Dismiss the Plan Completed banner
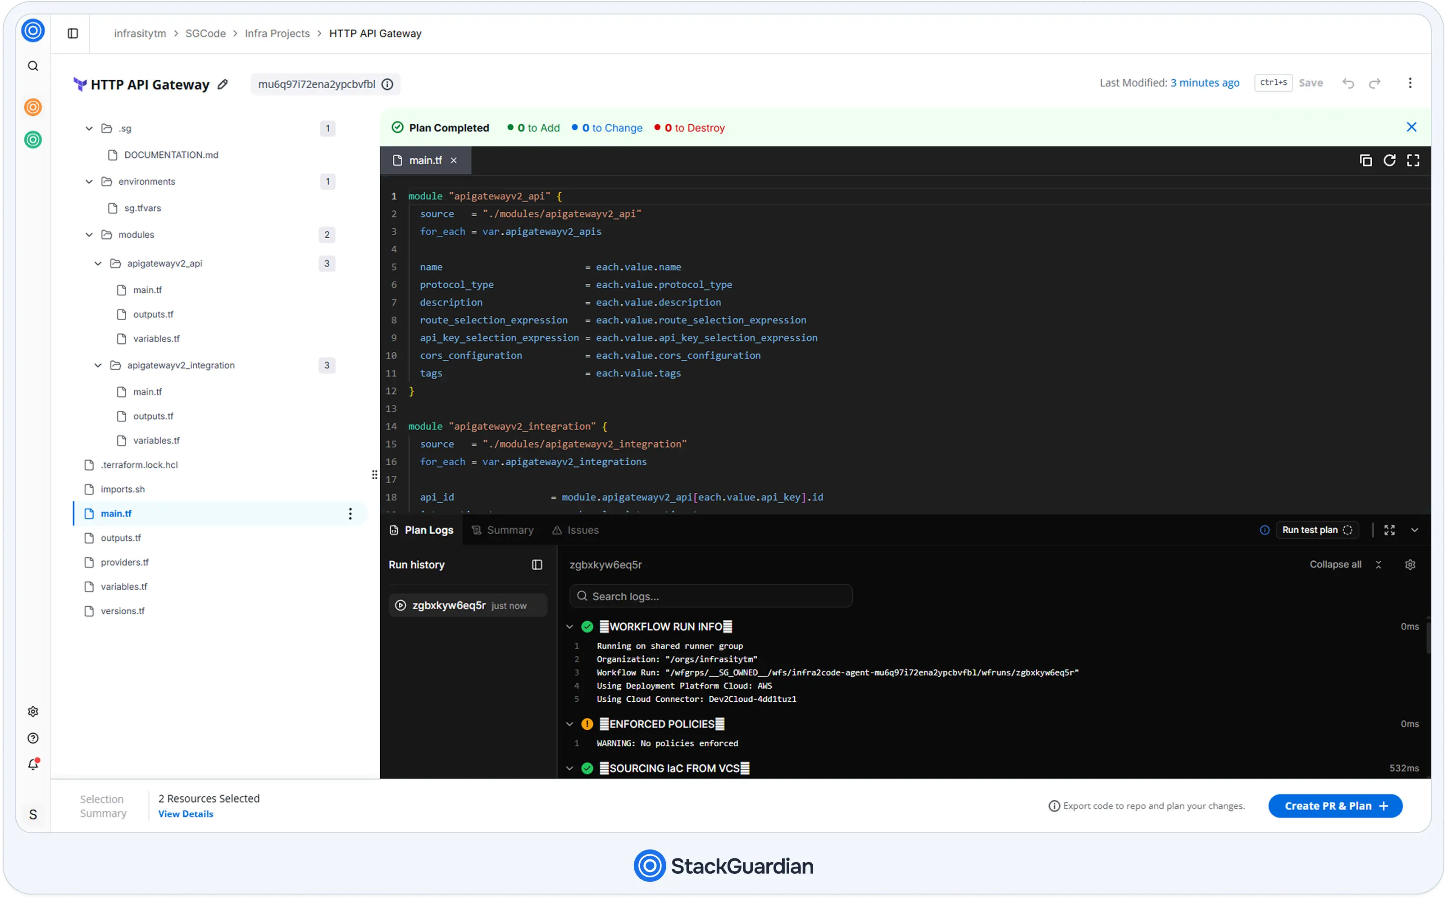This screenshot has width=1447, height=899. tap(1411, 127)
